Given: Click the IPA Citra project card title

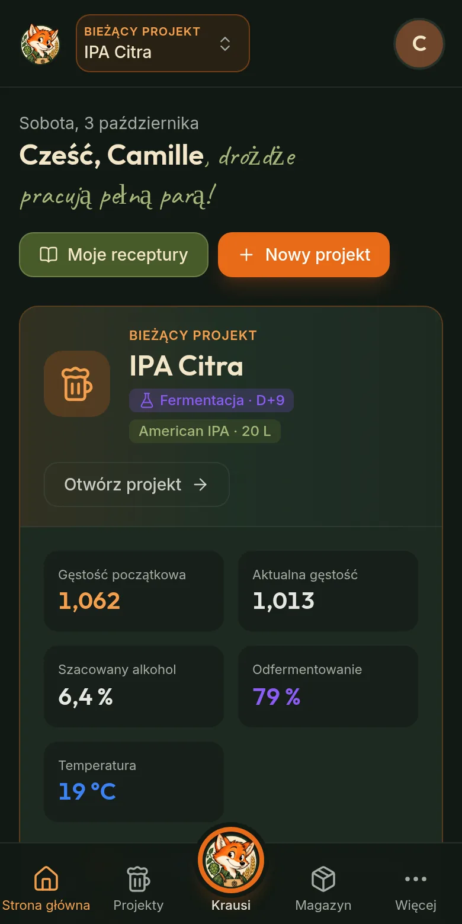Looking at the screenshot, I should (x=187, y=366).
